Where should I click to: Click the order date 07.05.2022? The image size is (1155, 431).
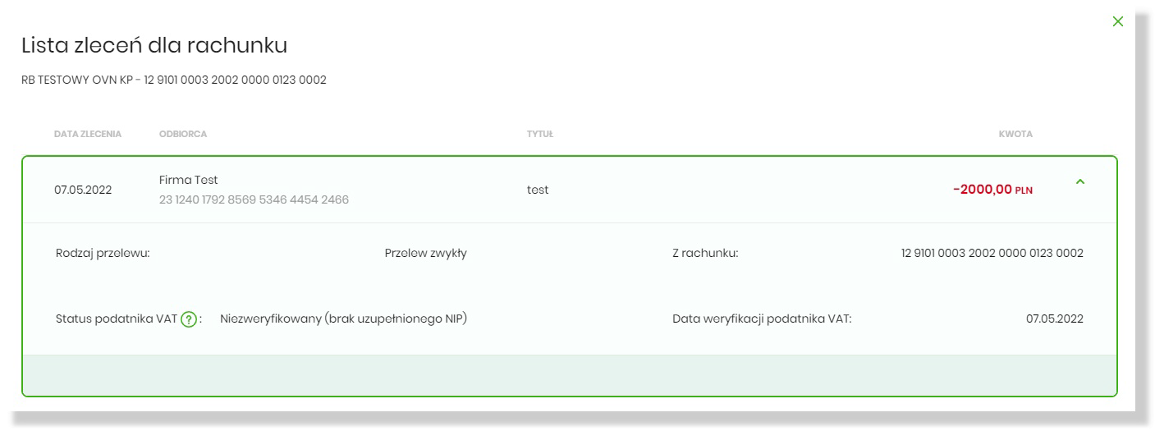83,190
